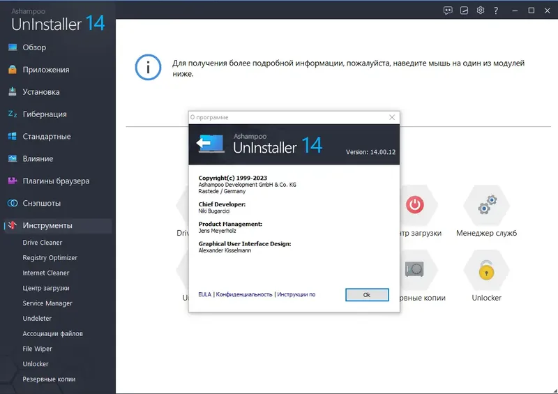Select Internet Cleaner in the sidebar
Image resolution: width=558 pixels, height=394 pixels.
tap(46, 273)
